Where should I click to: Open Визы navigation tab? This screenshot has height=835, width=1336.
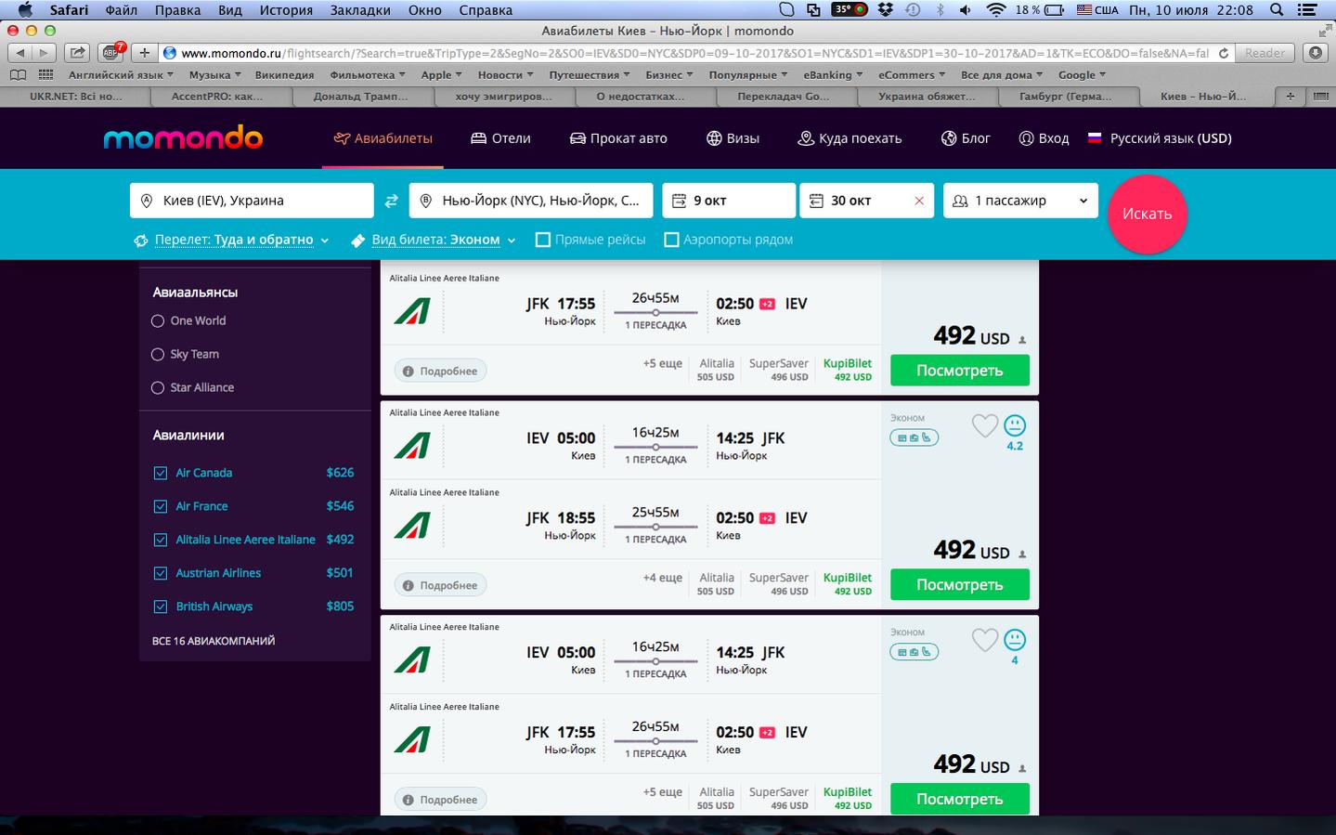tap(733, 138)
